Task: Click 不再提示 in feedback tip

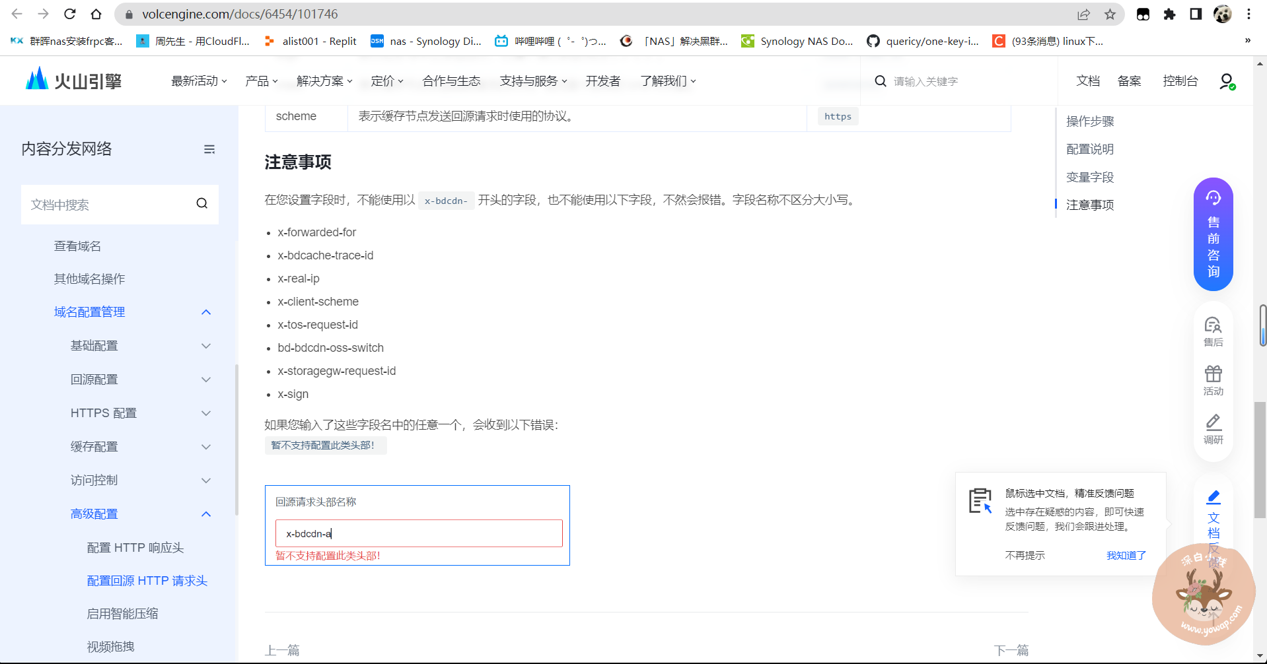Action: [1025, 556]
